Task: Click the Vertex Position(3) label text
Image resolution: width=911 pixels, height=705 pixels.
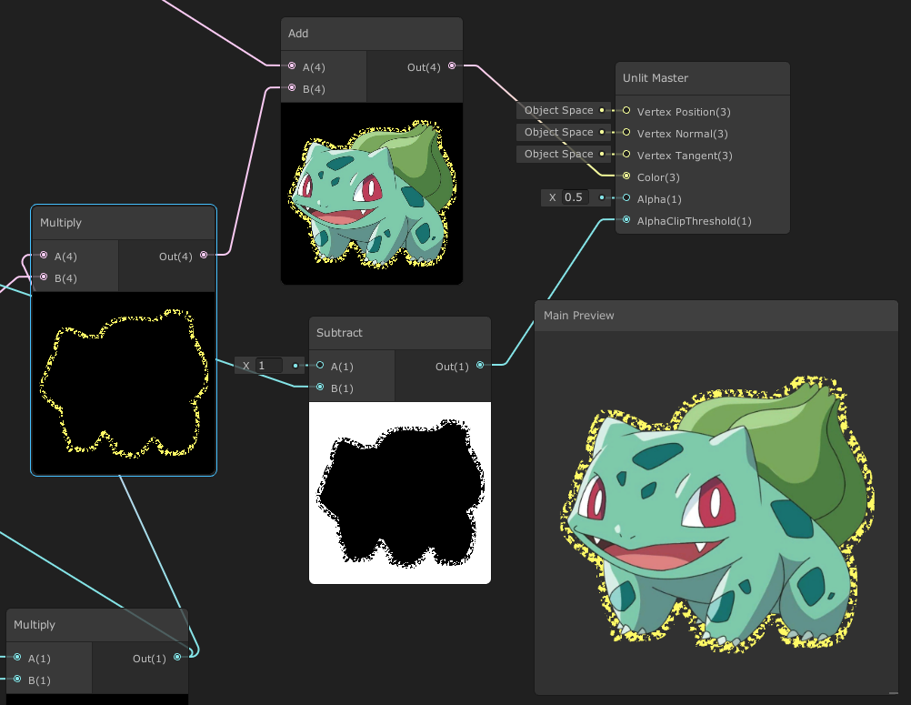Action: click(x=684, y=112)
